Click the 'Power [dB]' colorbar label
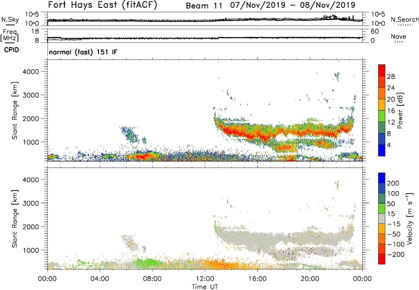 point(400,110)
